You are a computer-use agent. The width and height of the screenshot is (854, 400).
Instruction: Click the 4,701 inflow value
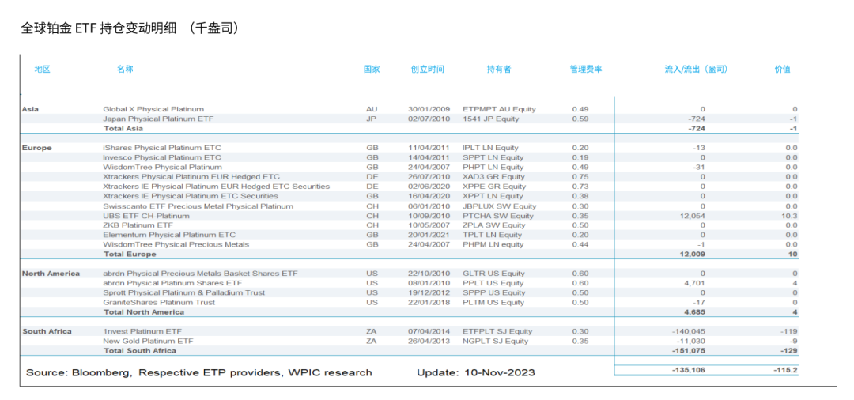point(694,284)
